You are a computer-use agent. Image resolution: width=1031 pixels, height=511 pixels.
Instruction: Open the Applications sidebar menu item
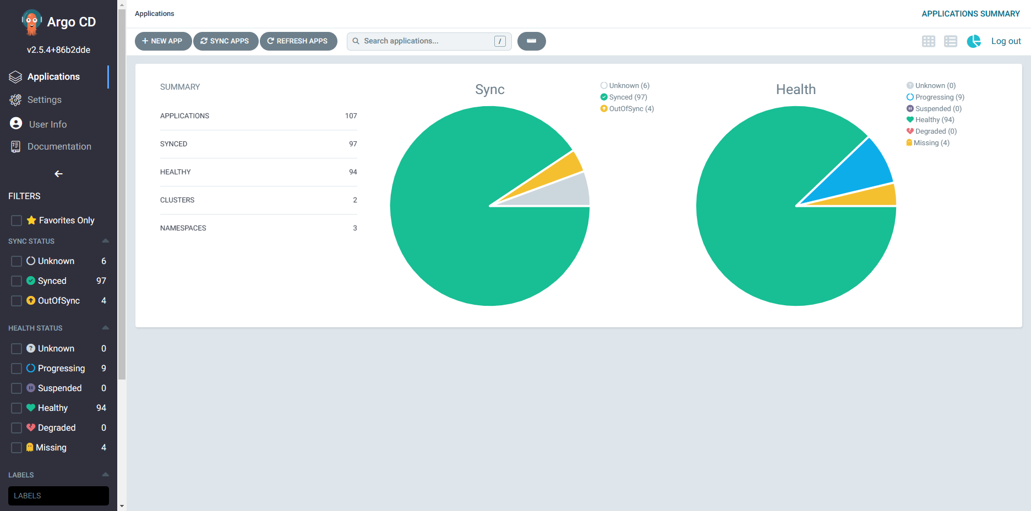pyautogui.click(x=53, y=77)
